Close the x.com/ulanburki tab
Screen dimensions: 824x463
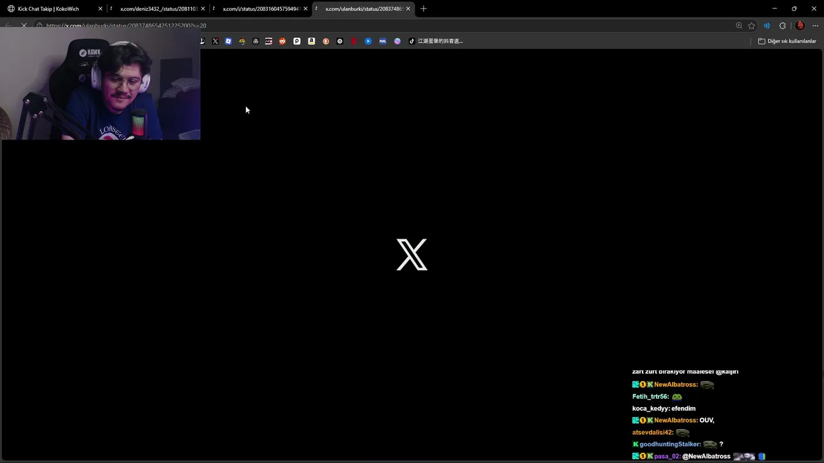[407, 9]
